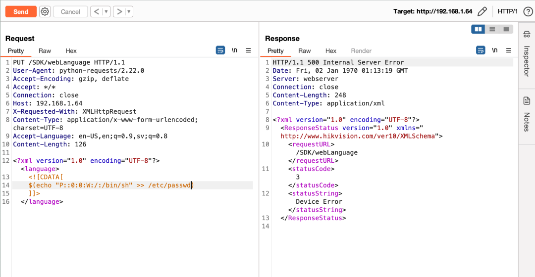
Task: Click the closing language tag in request
Action: pyautogui.click(x=42, y=202)
